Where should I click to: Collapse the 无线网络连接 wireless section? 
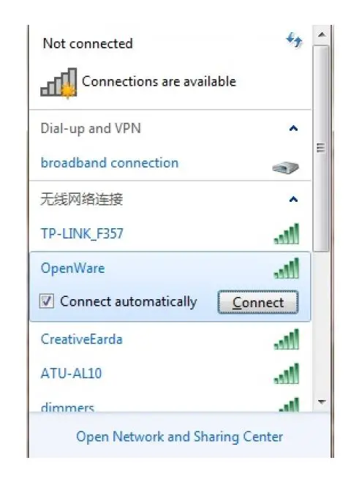pyautogui.click(x=293, y=200)
